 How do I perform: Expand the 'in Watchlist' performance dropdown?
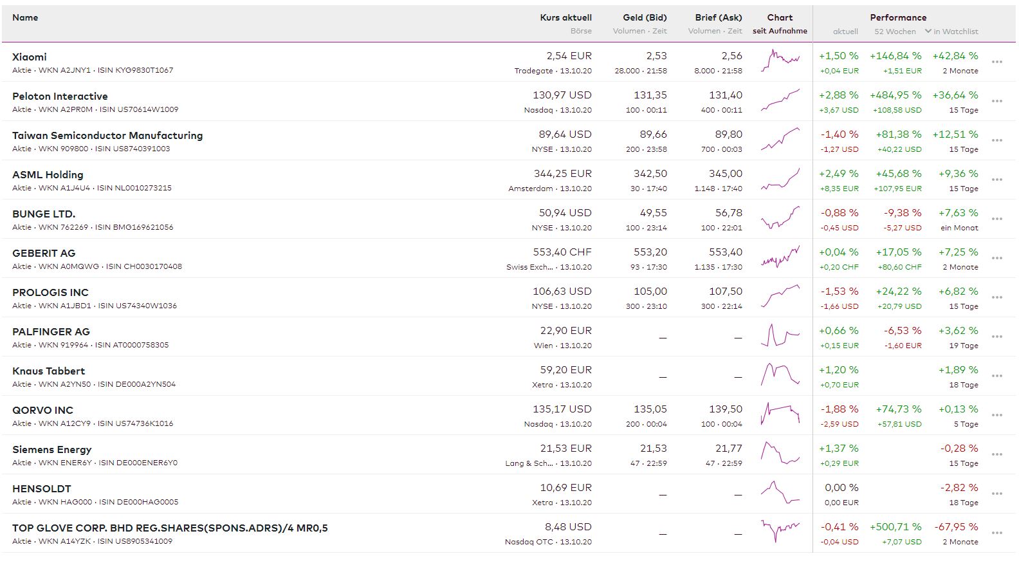(x=951, y=32)
